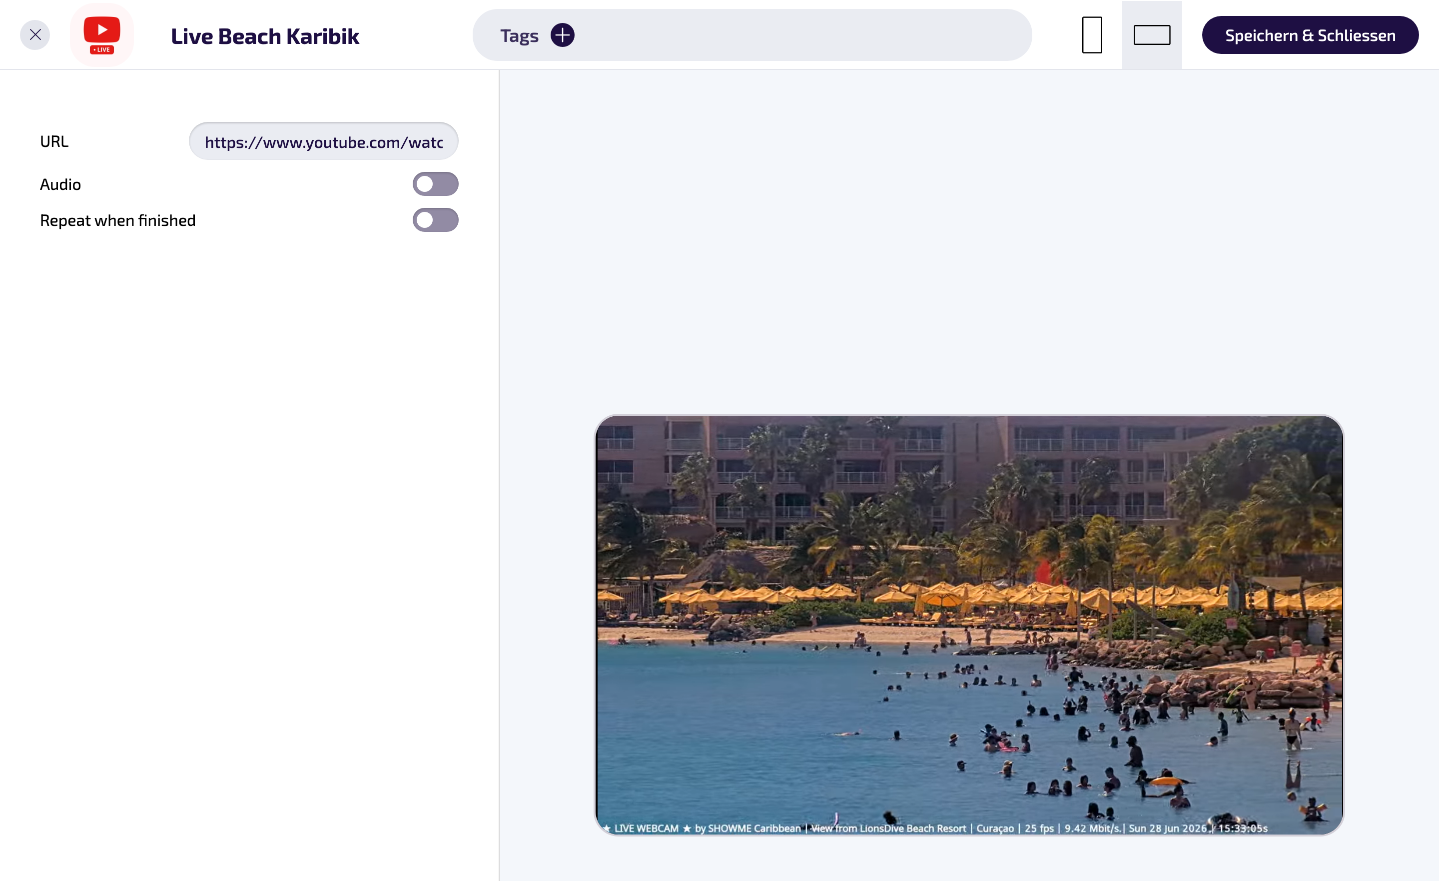
Task: Select the beach webcam video preview
Action: click(969, 625)
